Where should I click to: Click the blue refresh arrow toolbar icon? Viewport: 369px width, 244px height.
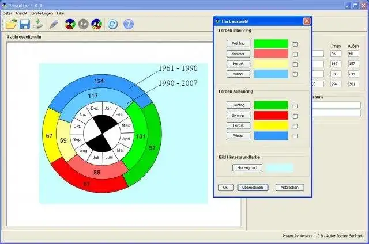pos(113,24)
